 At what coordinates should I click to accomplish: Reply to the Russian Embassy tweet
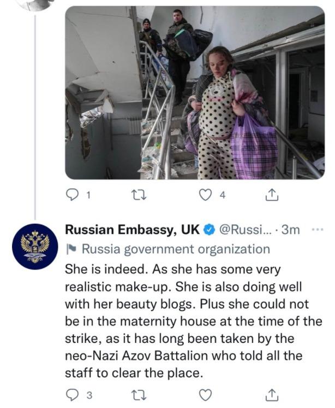tap(73, 395)
